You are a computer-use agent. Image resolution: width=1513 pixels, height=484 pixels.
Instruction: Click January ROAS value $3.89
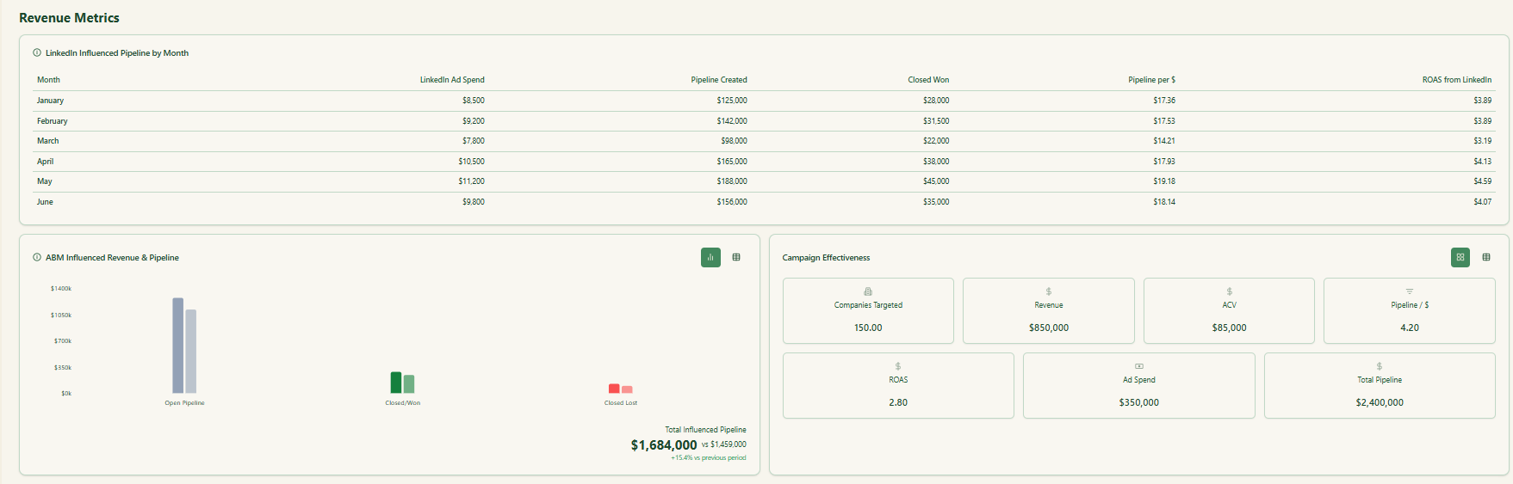pos(1482,101)
